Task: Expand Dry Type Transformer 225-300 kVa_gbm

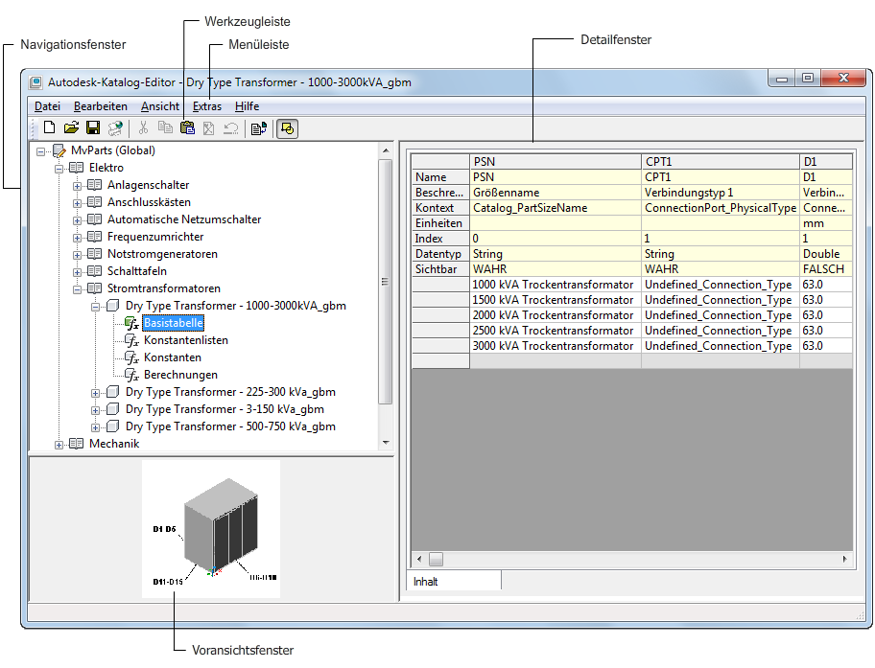Action: click(x=95, y=394)
